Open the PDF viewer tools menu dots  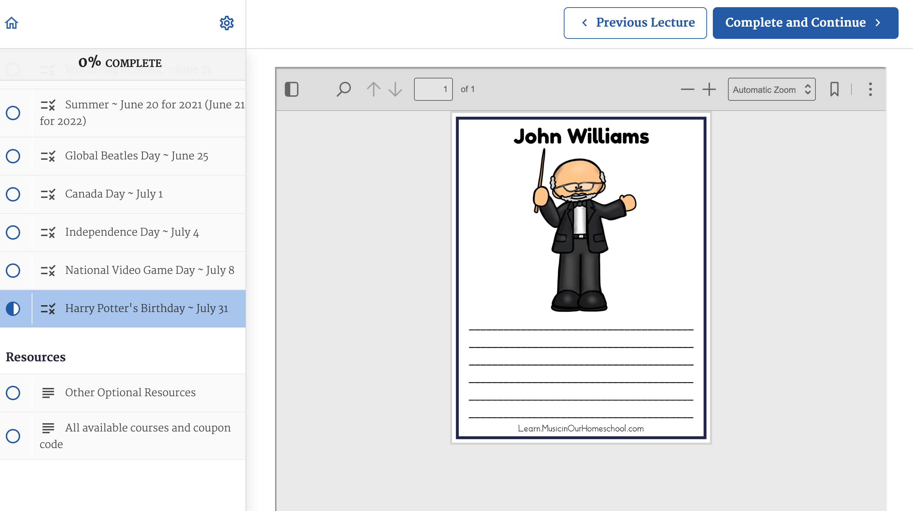coord(871,89)
